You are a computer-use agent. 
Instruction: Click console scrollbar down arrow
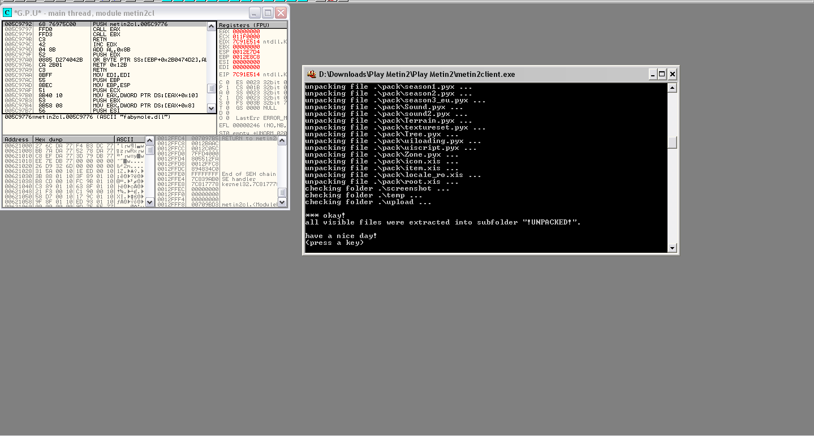tap(672, 248)
